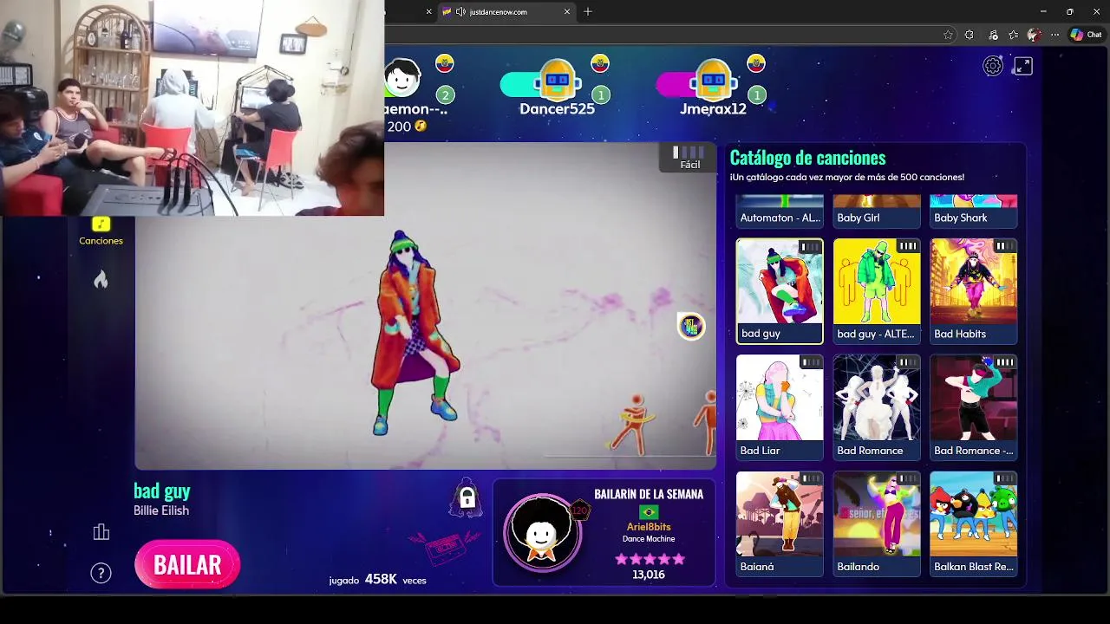Open game settings gear icon
The width and height of the screenshot is (1110, 624).
(993, 66)
